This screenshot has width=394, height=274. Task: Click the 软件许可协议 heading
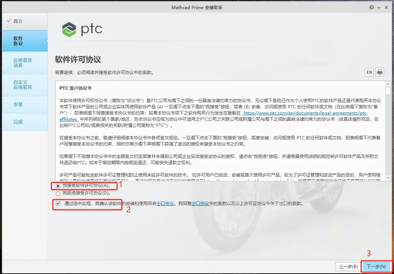pyautogui.click(x=78, y=59)
